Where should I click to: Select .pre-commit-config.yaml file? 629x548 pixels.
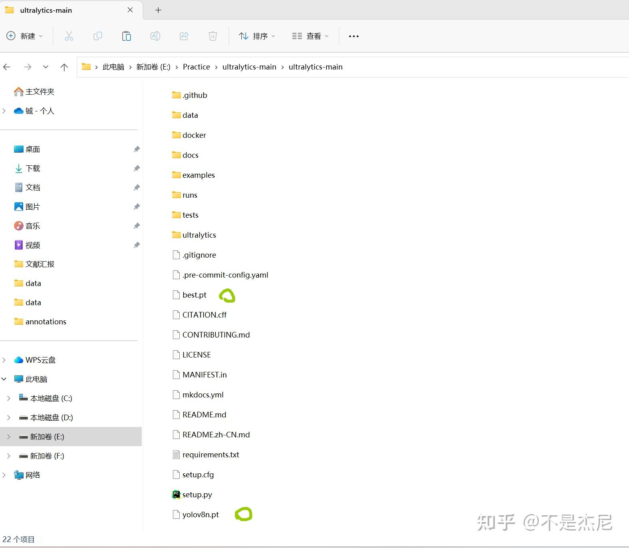coord(220,275)
